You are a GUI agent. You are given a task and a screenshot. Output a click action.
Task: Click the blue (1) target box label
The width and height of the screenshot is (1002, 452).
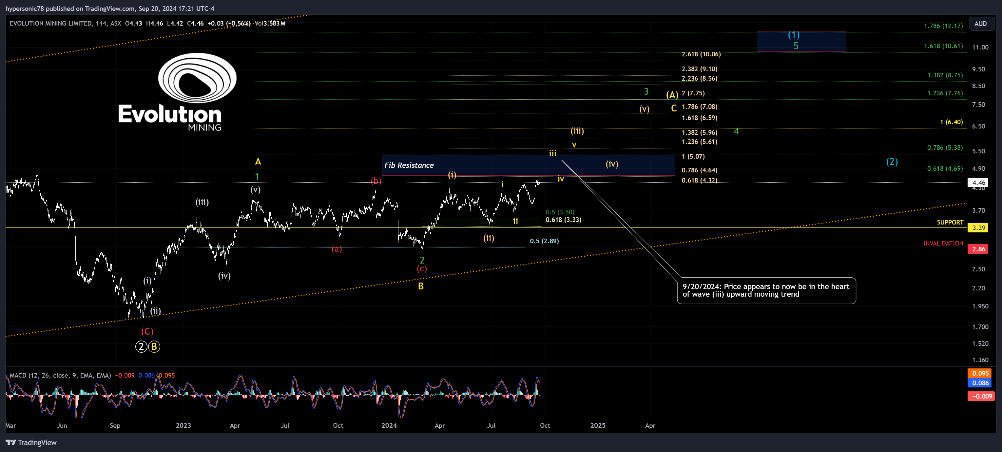point(794,35)
